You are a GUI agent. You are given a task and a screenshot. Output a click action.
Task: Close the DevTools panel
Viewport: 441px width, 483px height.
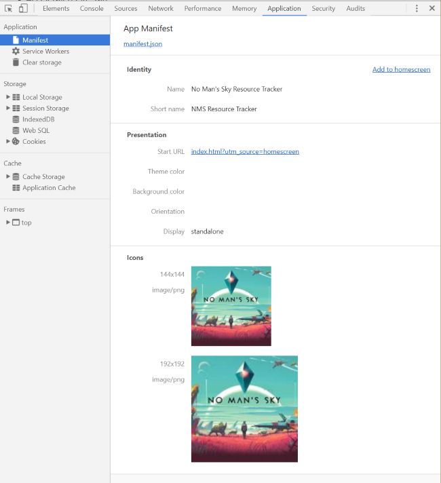click(x=432, y=8)
